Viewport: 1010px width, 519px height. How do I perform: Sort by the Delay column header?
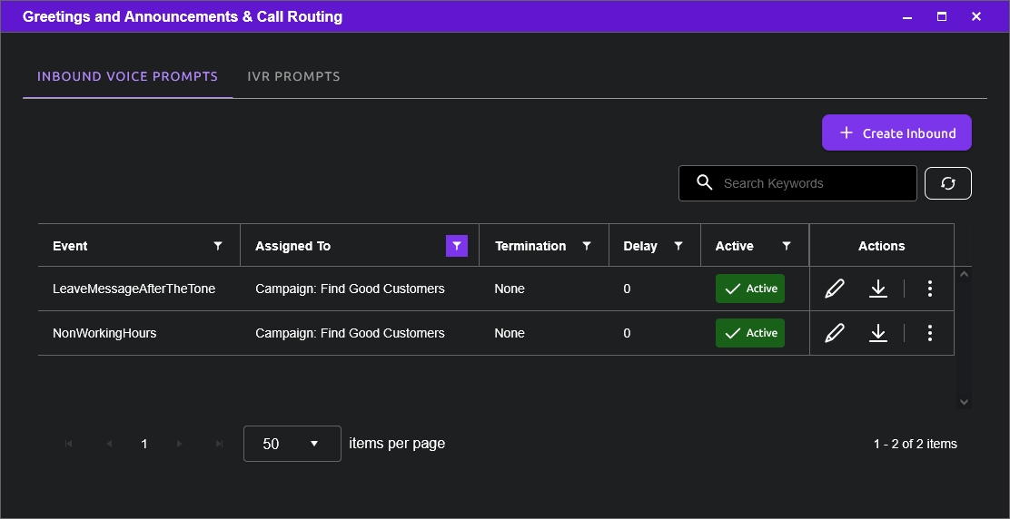(x=640, y=246)
